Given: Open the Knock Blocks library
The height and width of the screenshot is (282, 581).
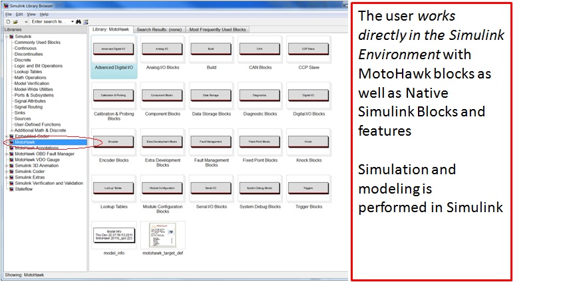Looking at the screenshot, I should point(309,142).
